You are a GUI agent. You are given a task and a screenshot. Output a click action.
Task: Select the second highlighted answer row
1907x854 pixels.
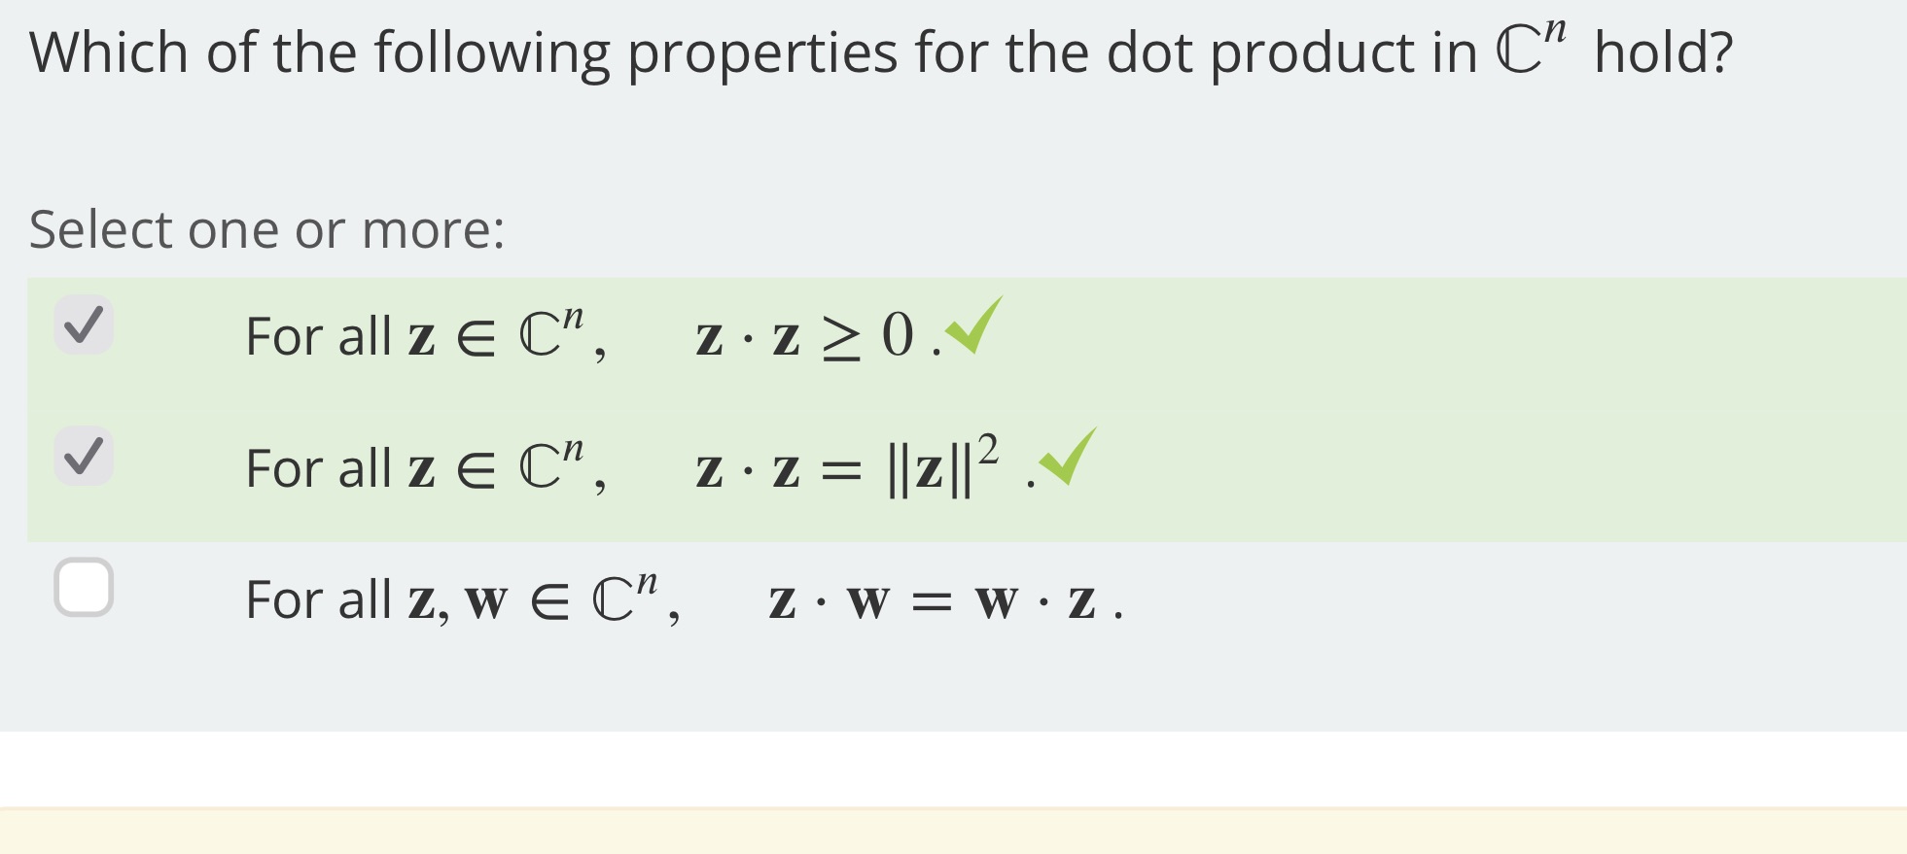583,466
